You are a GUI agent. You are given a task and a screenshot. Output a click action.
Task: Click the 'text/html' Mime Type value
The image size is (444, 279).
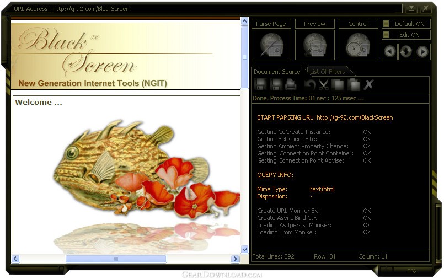tap(322, 189)
